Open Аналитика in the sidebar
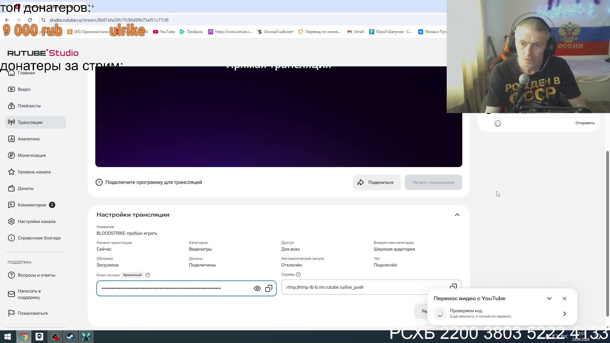The image size is (610, 343). point(29,139)
